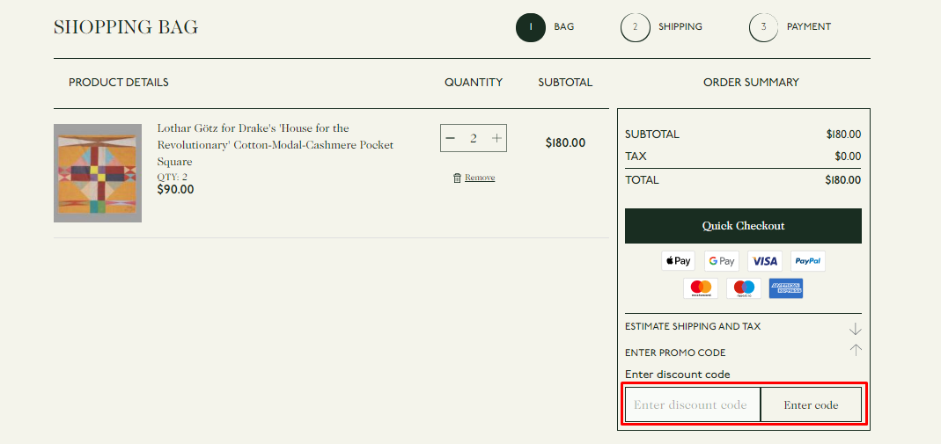Select the PayPal payment icon
This screenshot has width=941, height=444.
coord(808,261)
